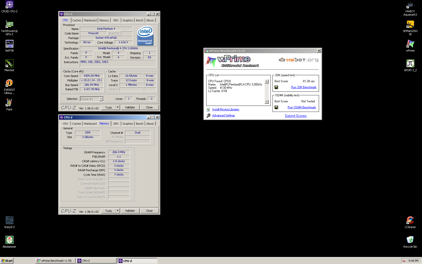This screenshot has width=422, height=264.
Task: Switch to Caches tab in bottom CPU-Z window
Action: [77, 124]
